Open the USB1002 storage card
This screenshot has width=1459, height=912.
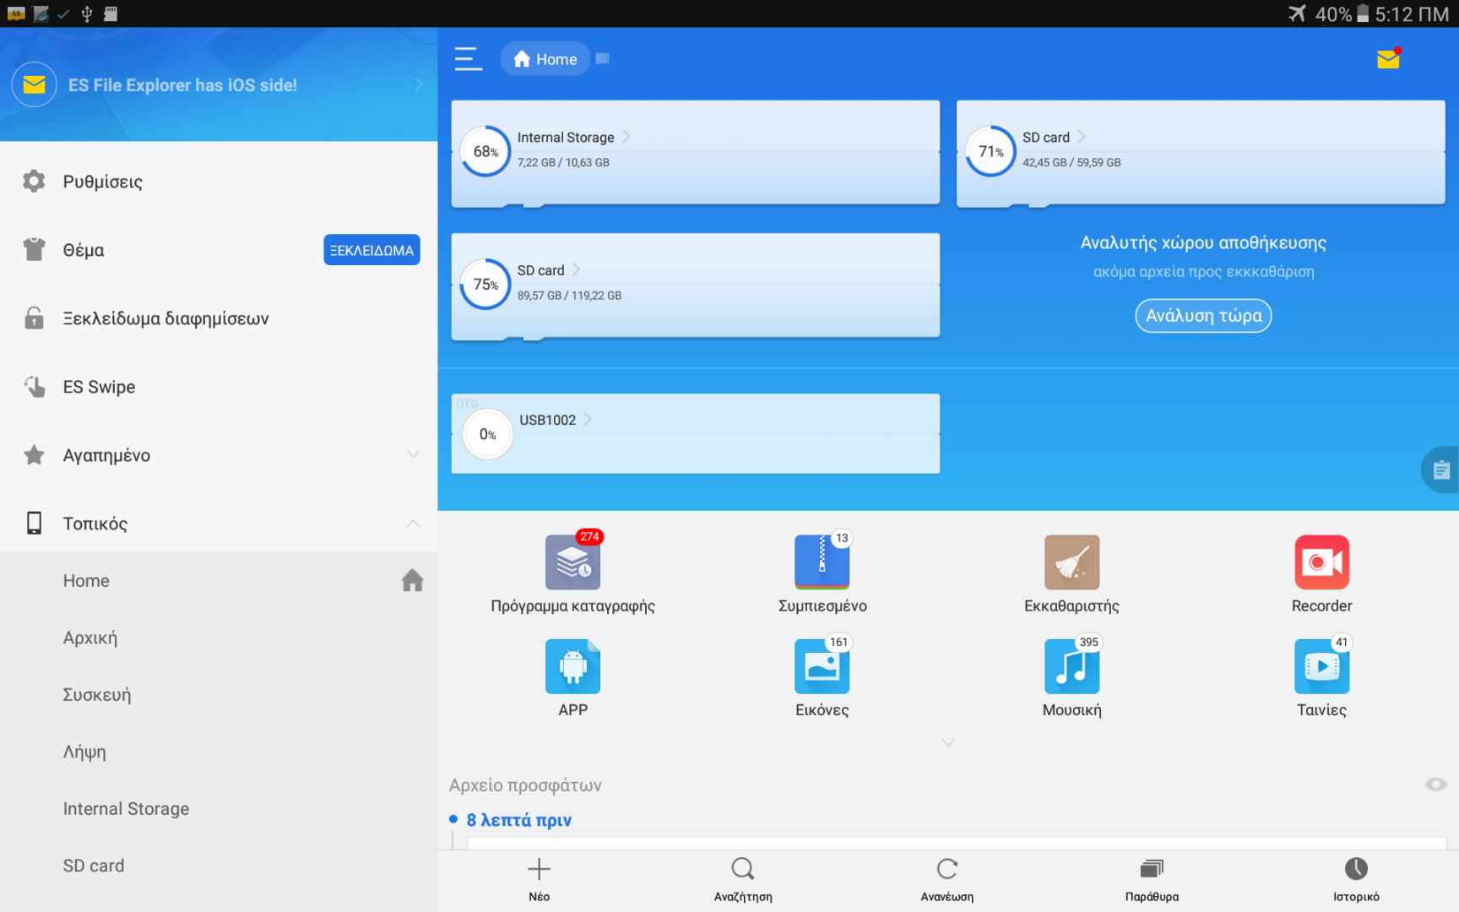pyautogui.click(x=695, y=433)
